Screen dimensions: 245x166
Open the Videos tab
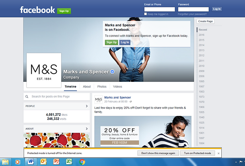coord(117,87)
